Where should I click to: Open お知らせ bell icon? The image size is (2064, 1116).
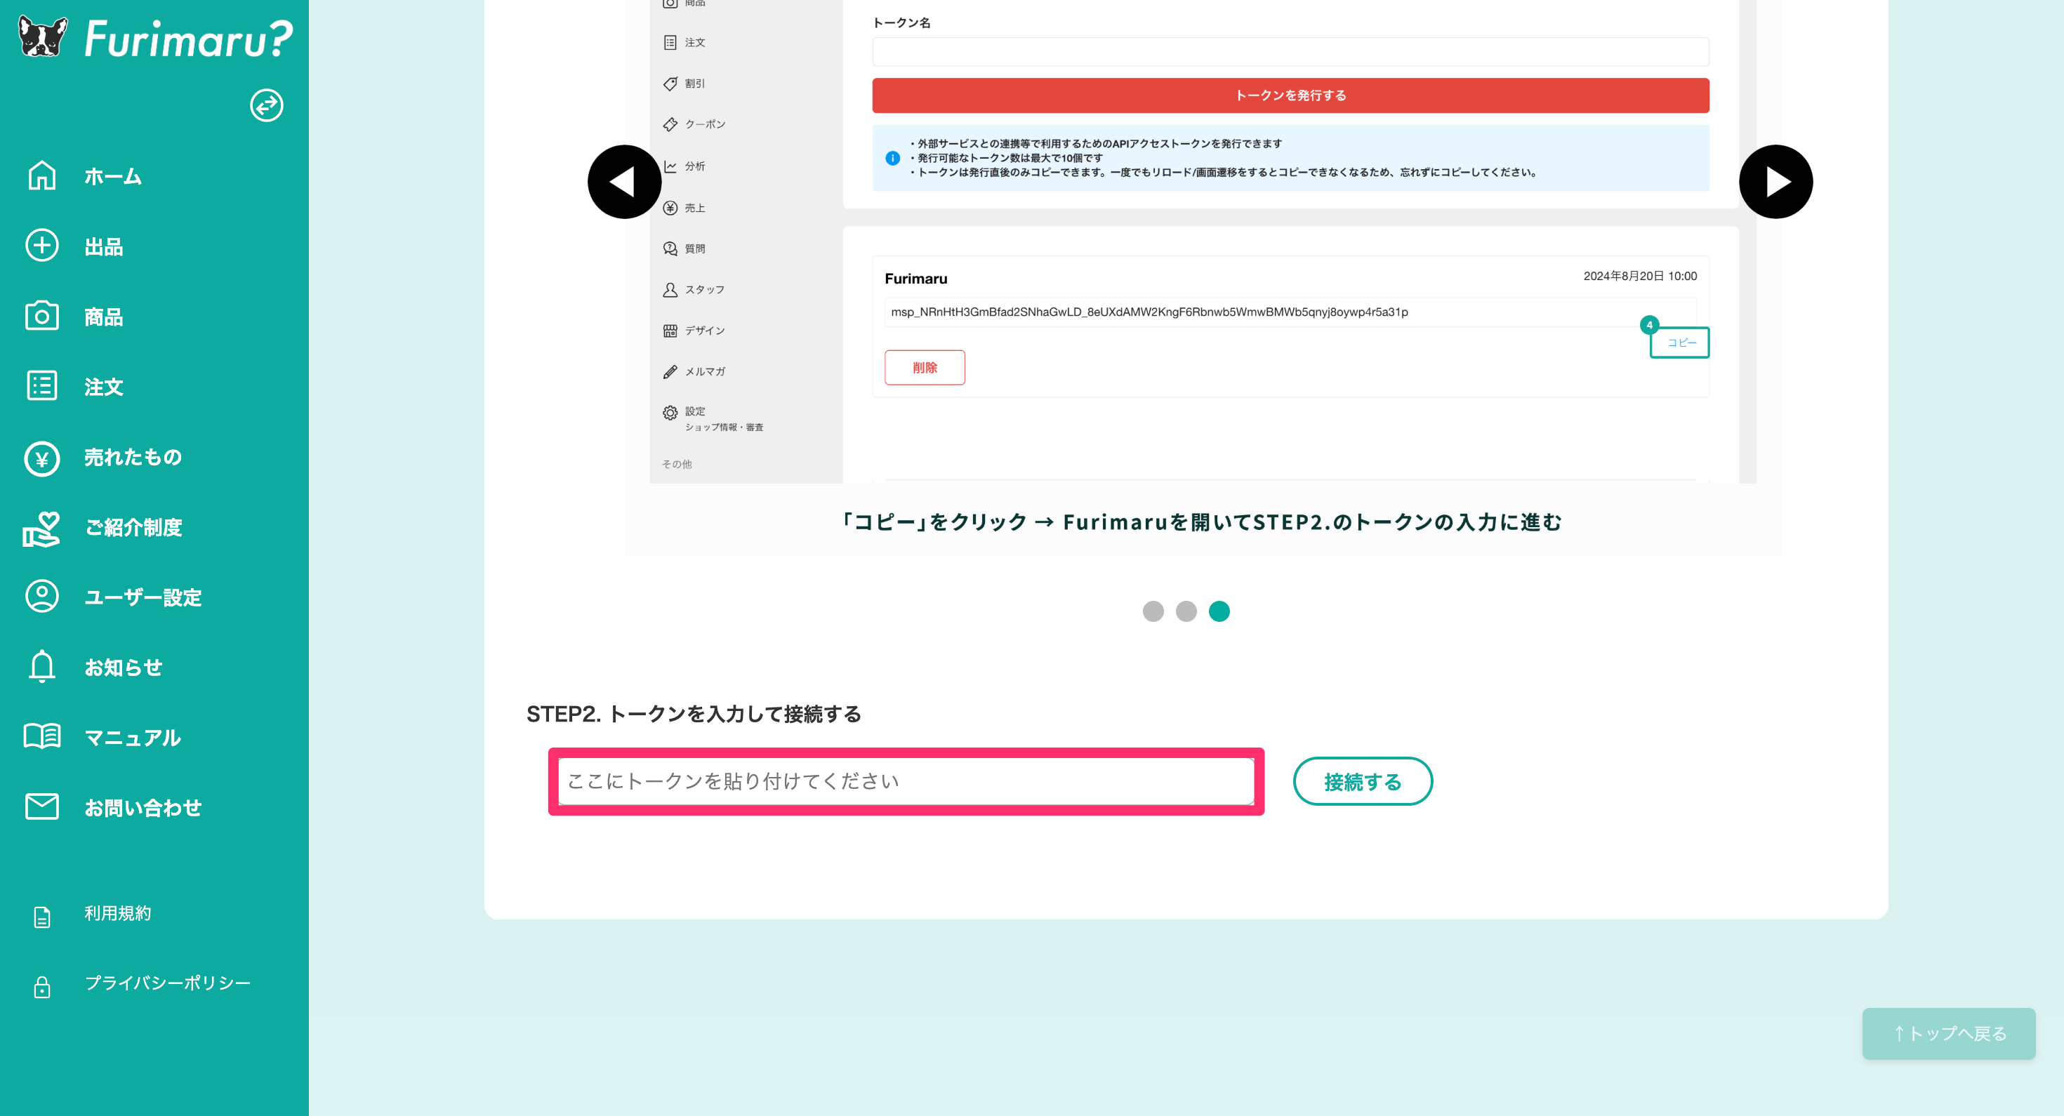pyautogui.click(x=41, y=667)
